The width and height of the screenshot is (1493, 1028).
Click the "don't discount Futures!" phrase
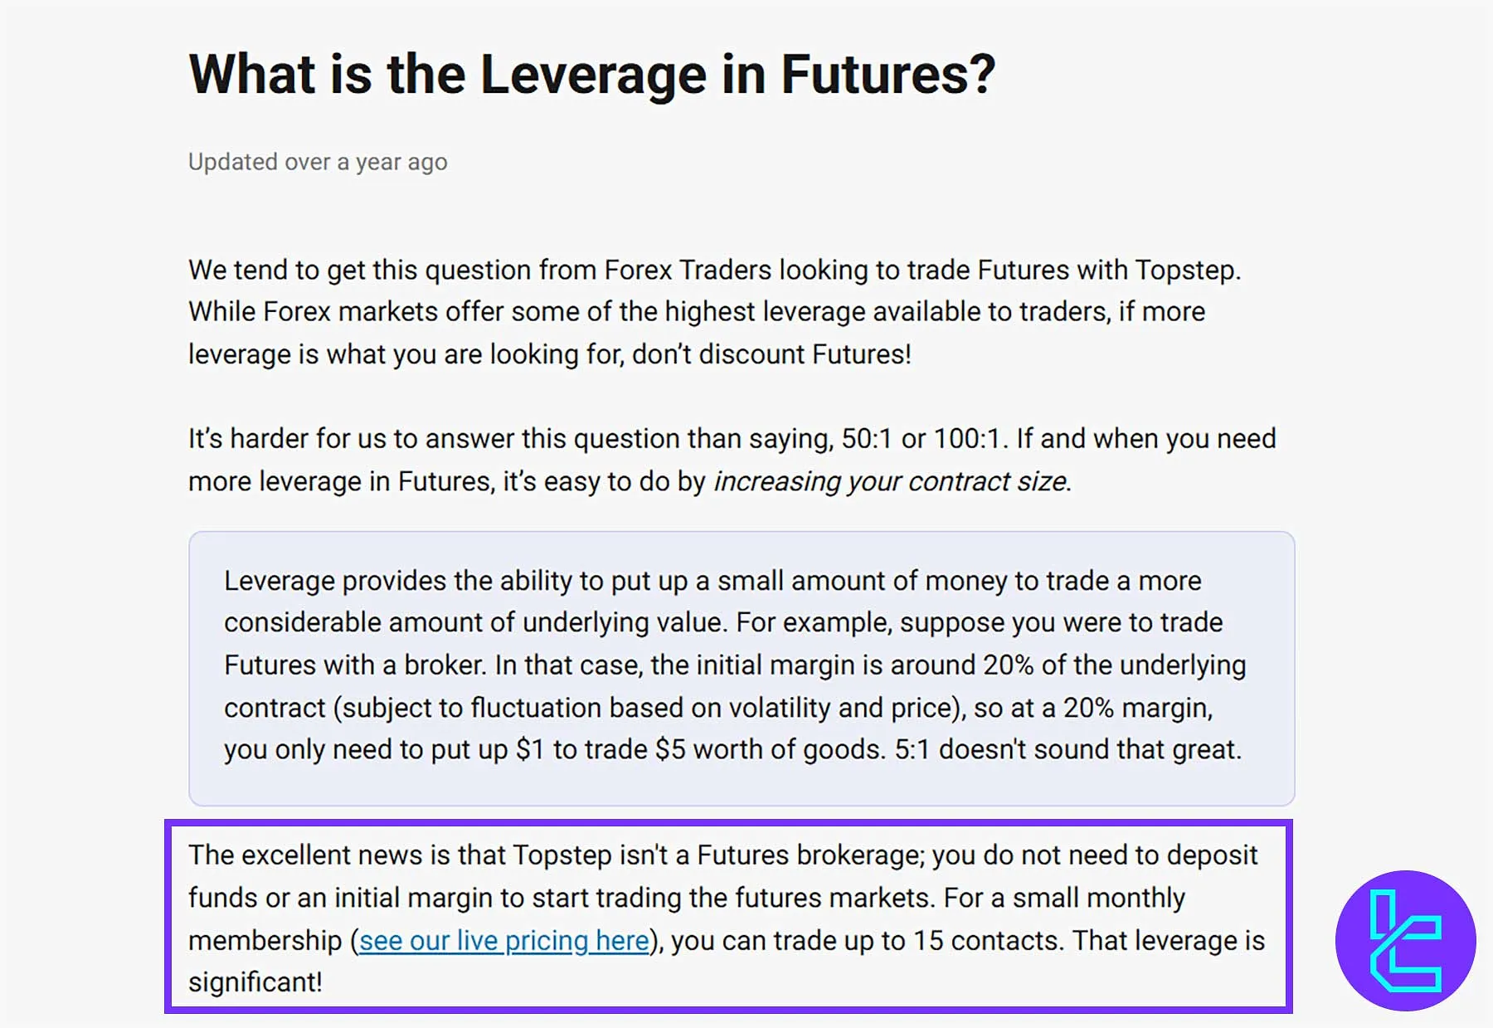tap(771, 354)
